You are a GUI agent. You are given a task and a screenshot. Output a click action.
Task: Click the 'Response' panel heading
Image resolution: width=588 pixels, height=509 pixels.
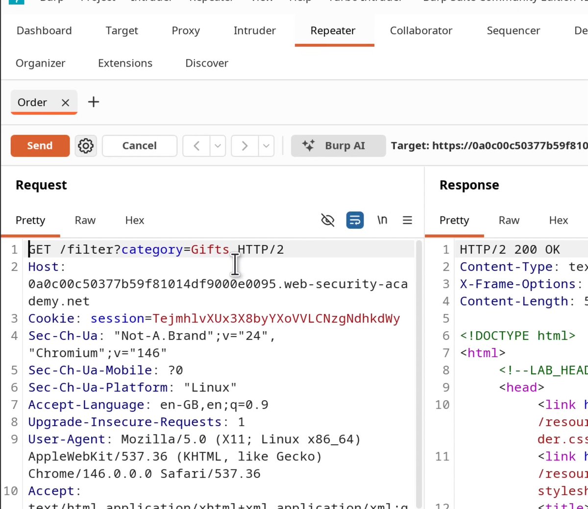point(469,185)
